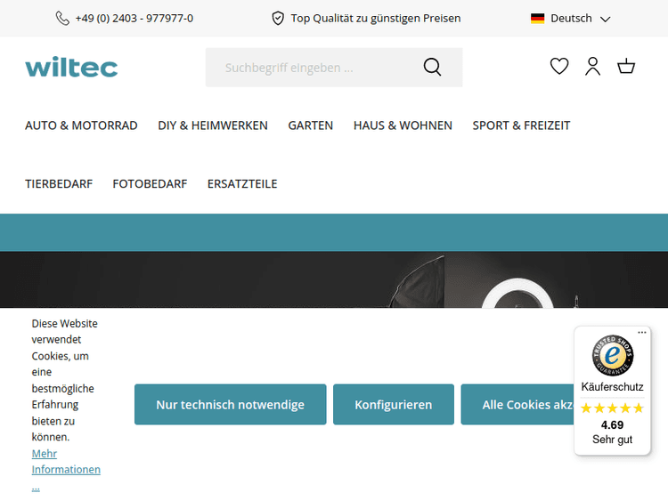Click the Konfigurieren cookie button
The image size is (668, 501).
[x=393, y=405]
